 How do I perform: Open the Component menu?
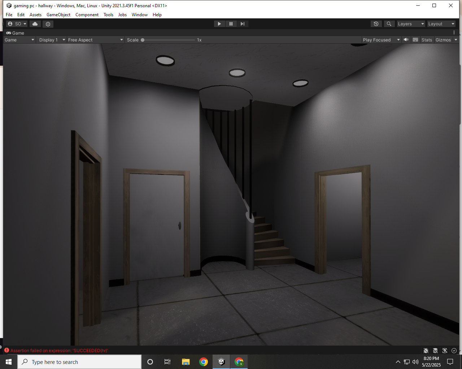coord(87,15)
